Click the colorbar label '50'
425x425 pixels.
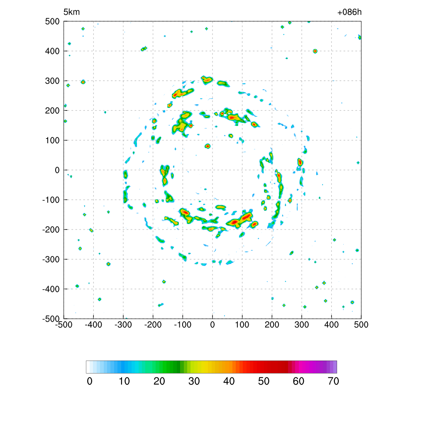[x=264, y=381]
